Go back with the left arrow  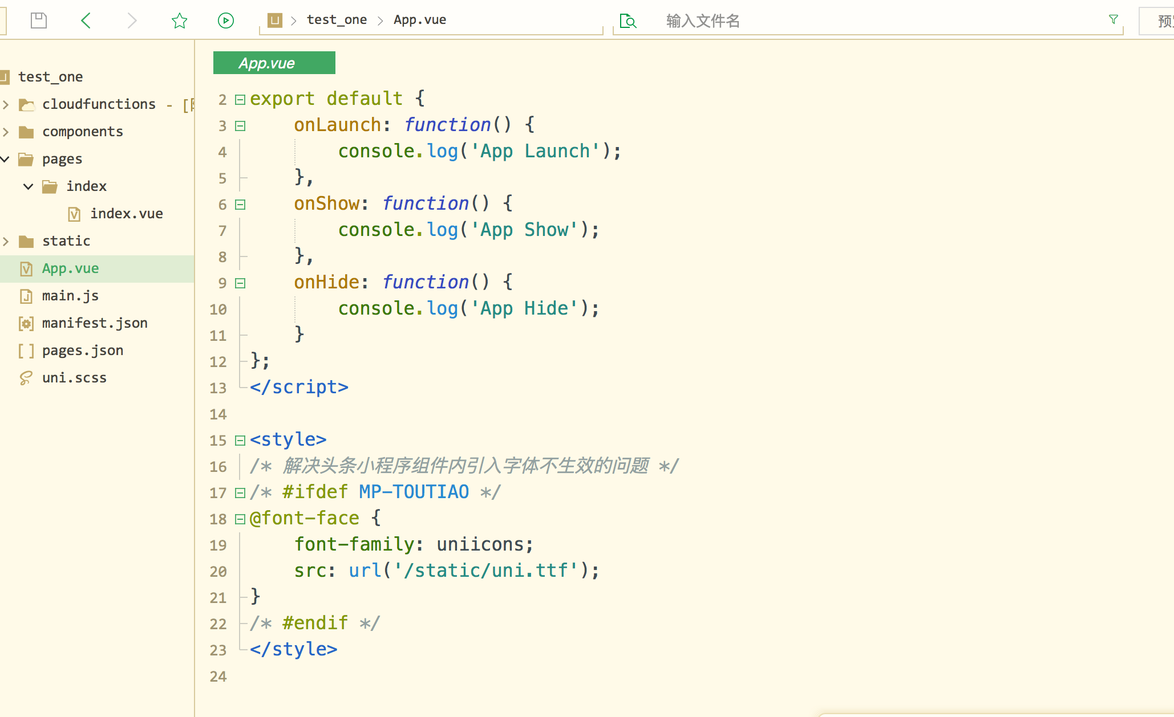[x=86, y=21]
